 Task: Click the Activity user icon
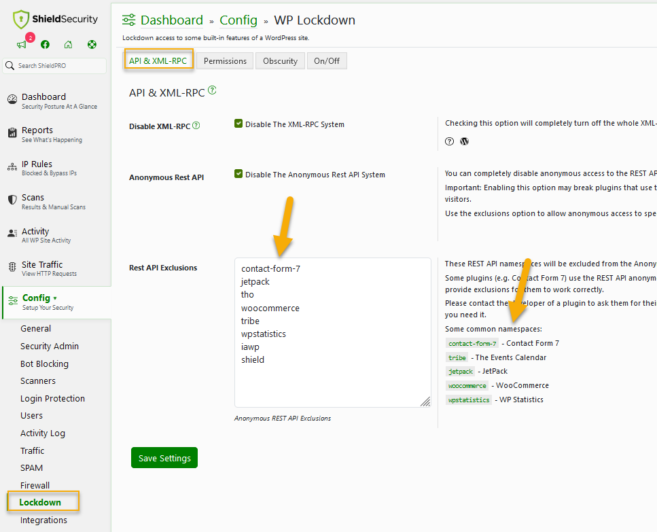click(x=12, y=233)
